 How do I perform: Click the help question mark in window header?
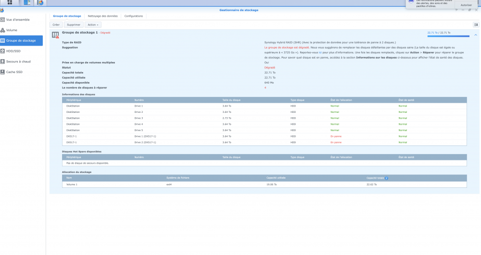coord(456,10)
